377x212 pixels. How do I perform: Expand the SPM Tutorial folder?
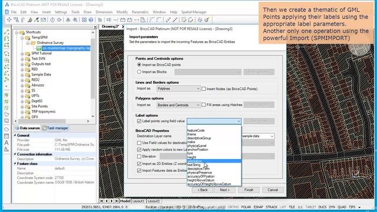[22, 54]
